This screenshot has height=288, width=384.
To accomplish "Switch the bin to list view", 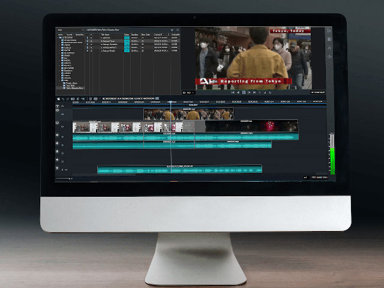I will point(172,30).
